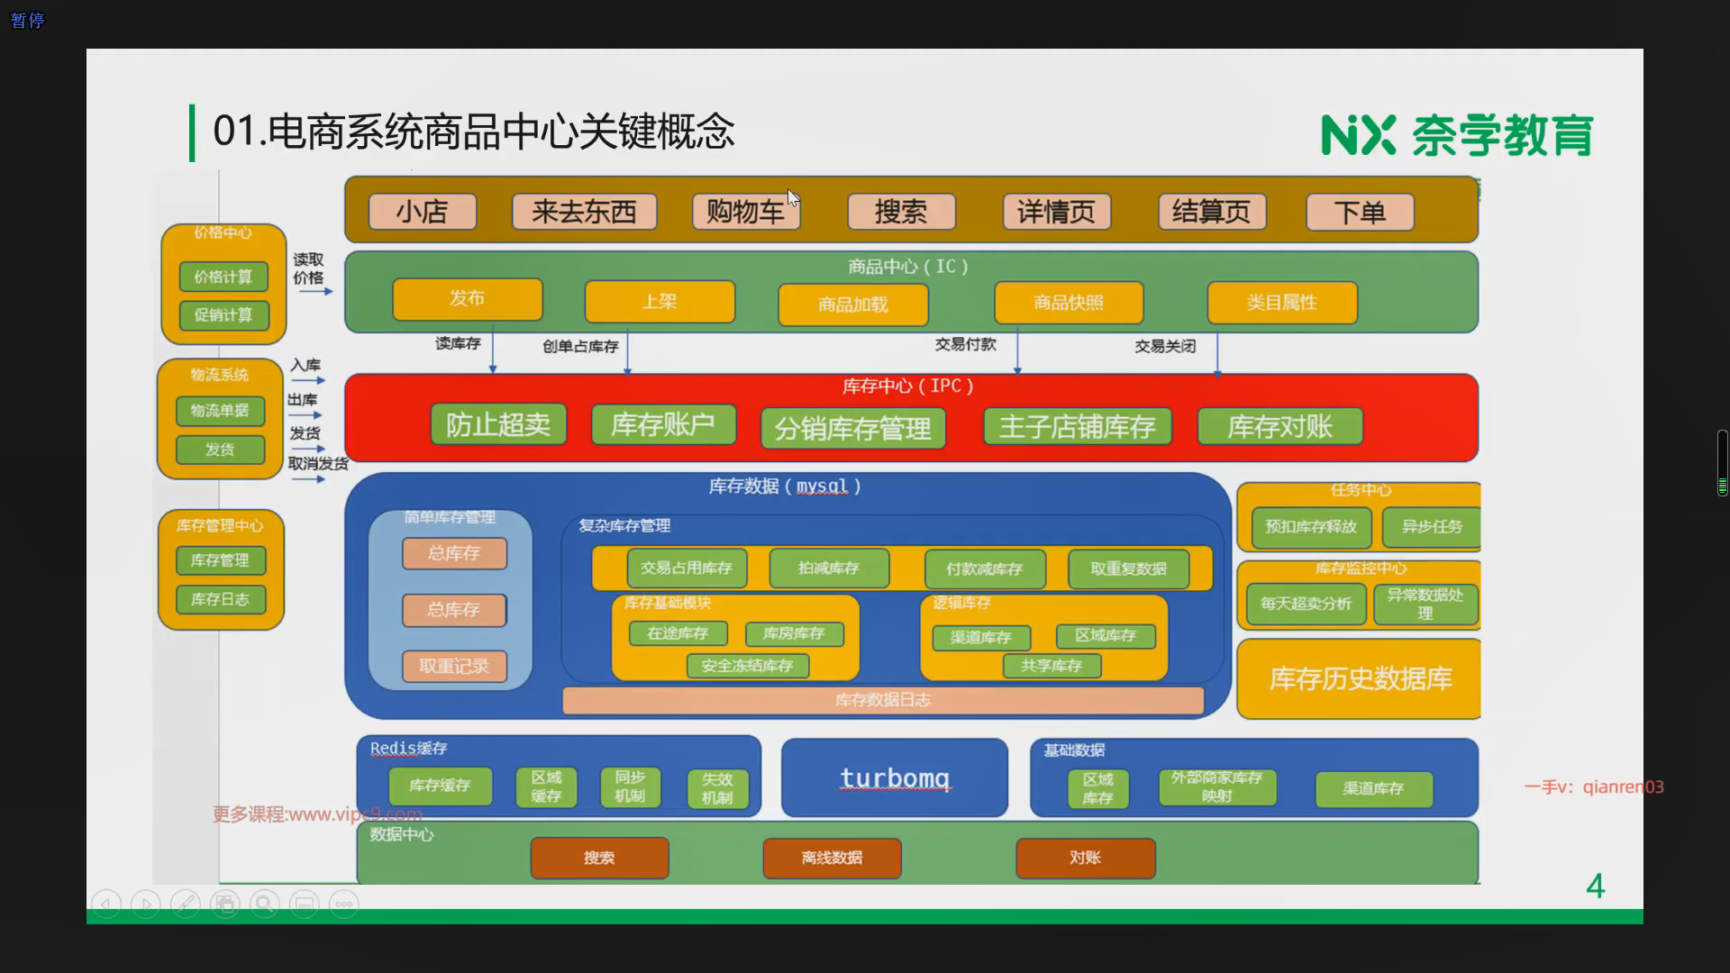This screenshot has height=973, width=1730.
Task: Open the pen pointer tools icon
Action: [186, 904]
